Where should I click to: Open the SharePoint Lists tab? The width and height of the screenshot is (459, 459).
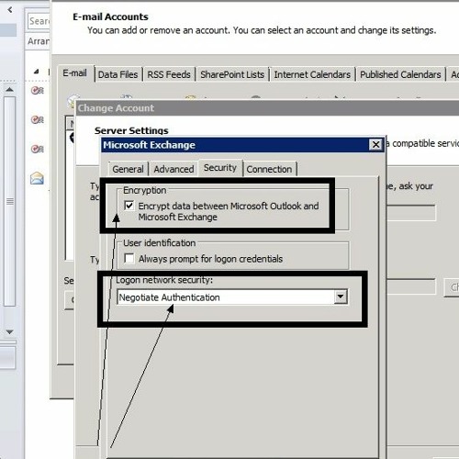(x=232, y=74)
